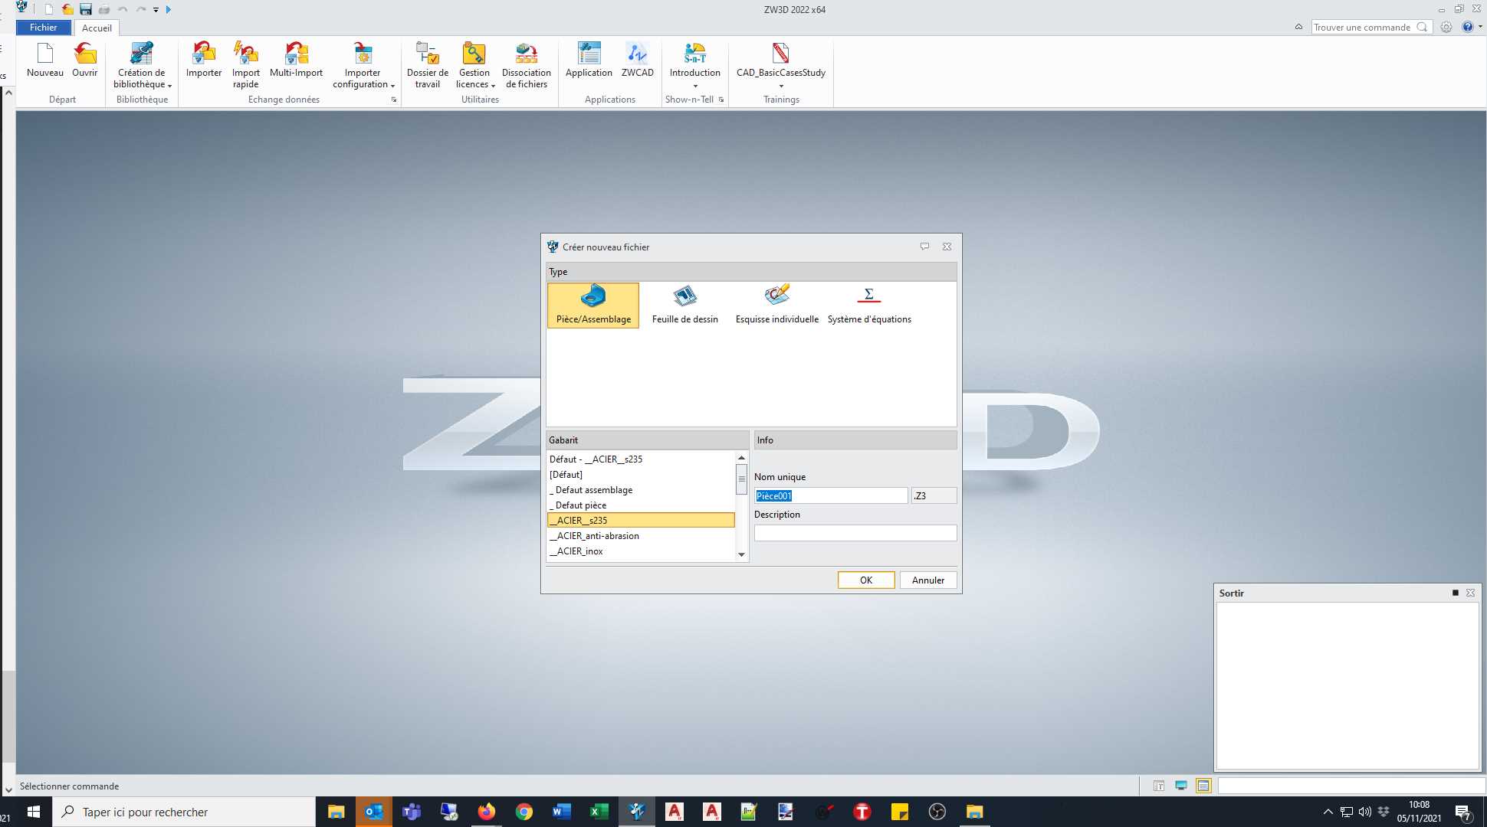
Task: Open quick access toolbar customize dropdown
Action: (156, 10)
